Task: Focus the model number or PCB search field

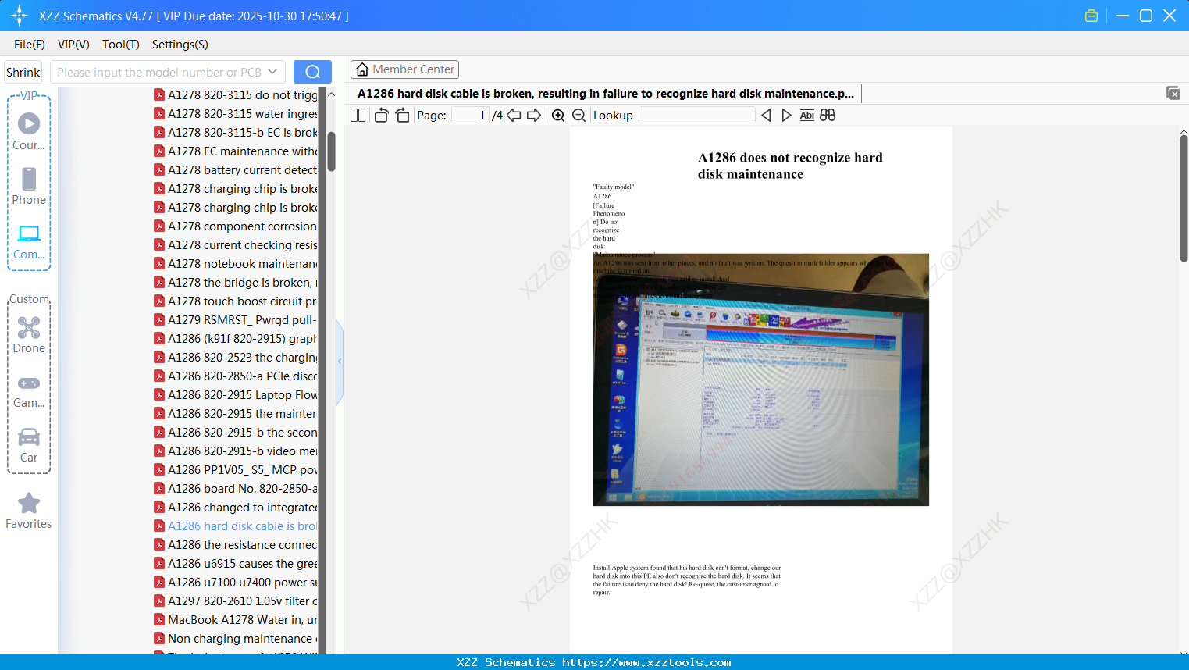Action: (x=158, y=72)
